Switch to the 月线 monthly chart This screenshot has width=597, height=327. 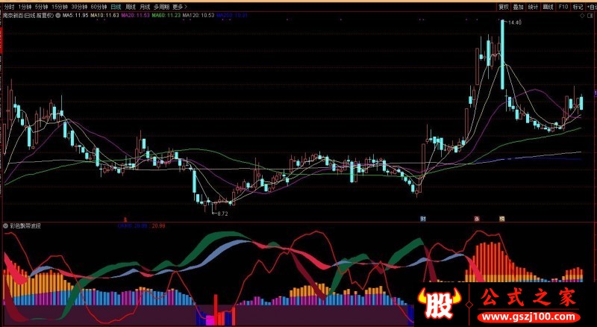click(145, 7)
